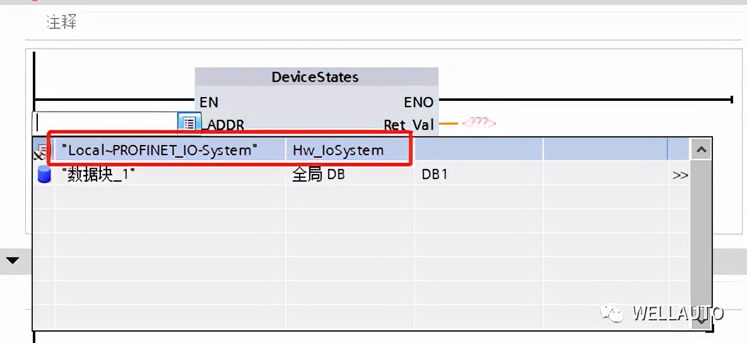Click the ENO output of DeviceStates

[419, 102]
